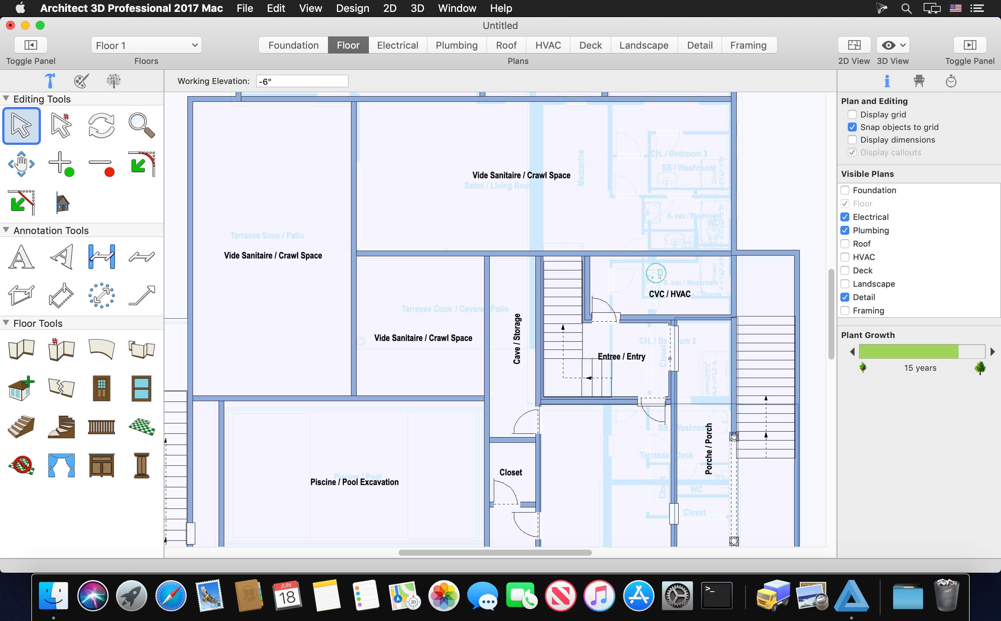Screen dimensions: 1001x621
Task: Enable the Display grid checkbox
Action: pos(852,115)
